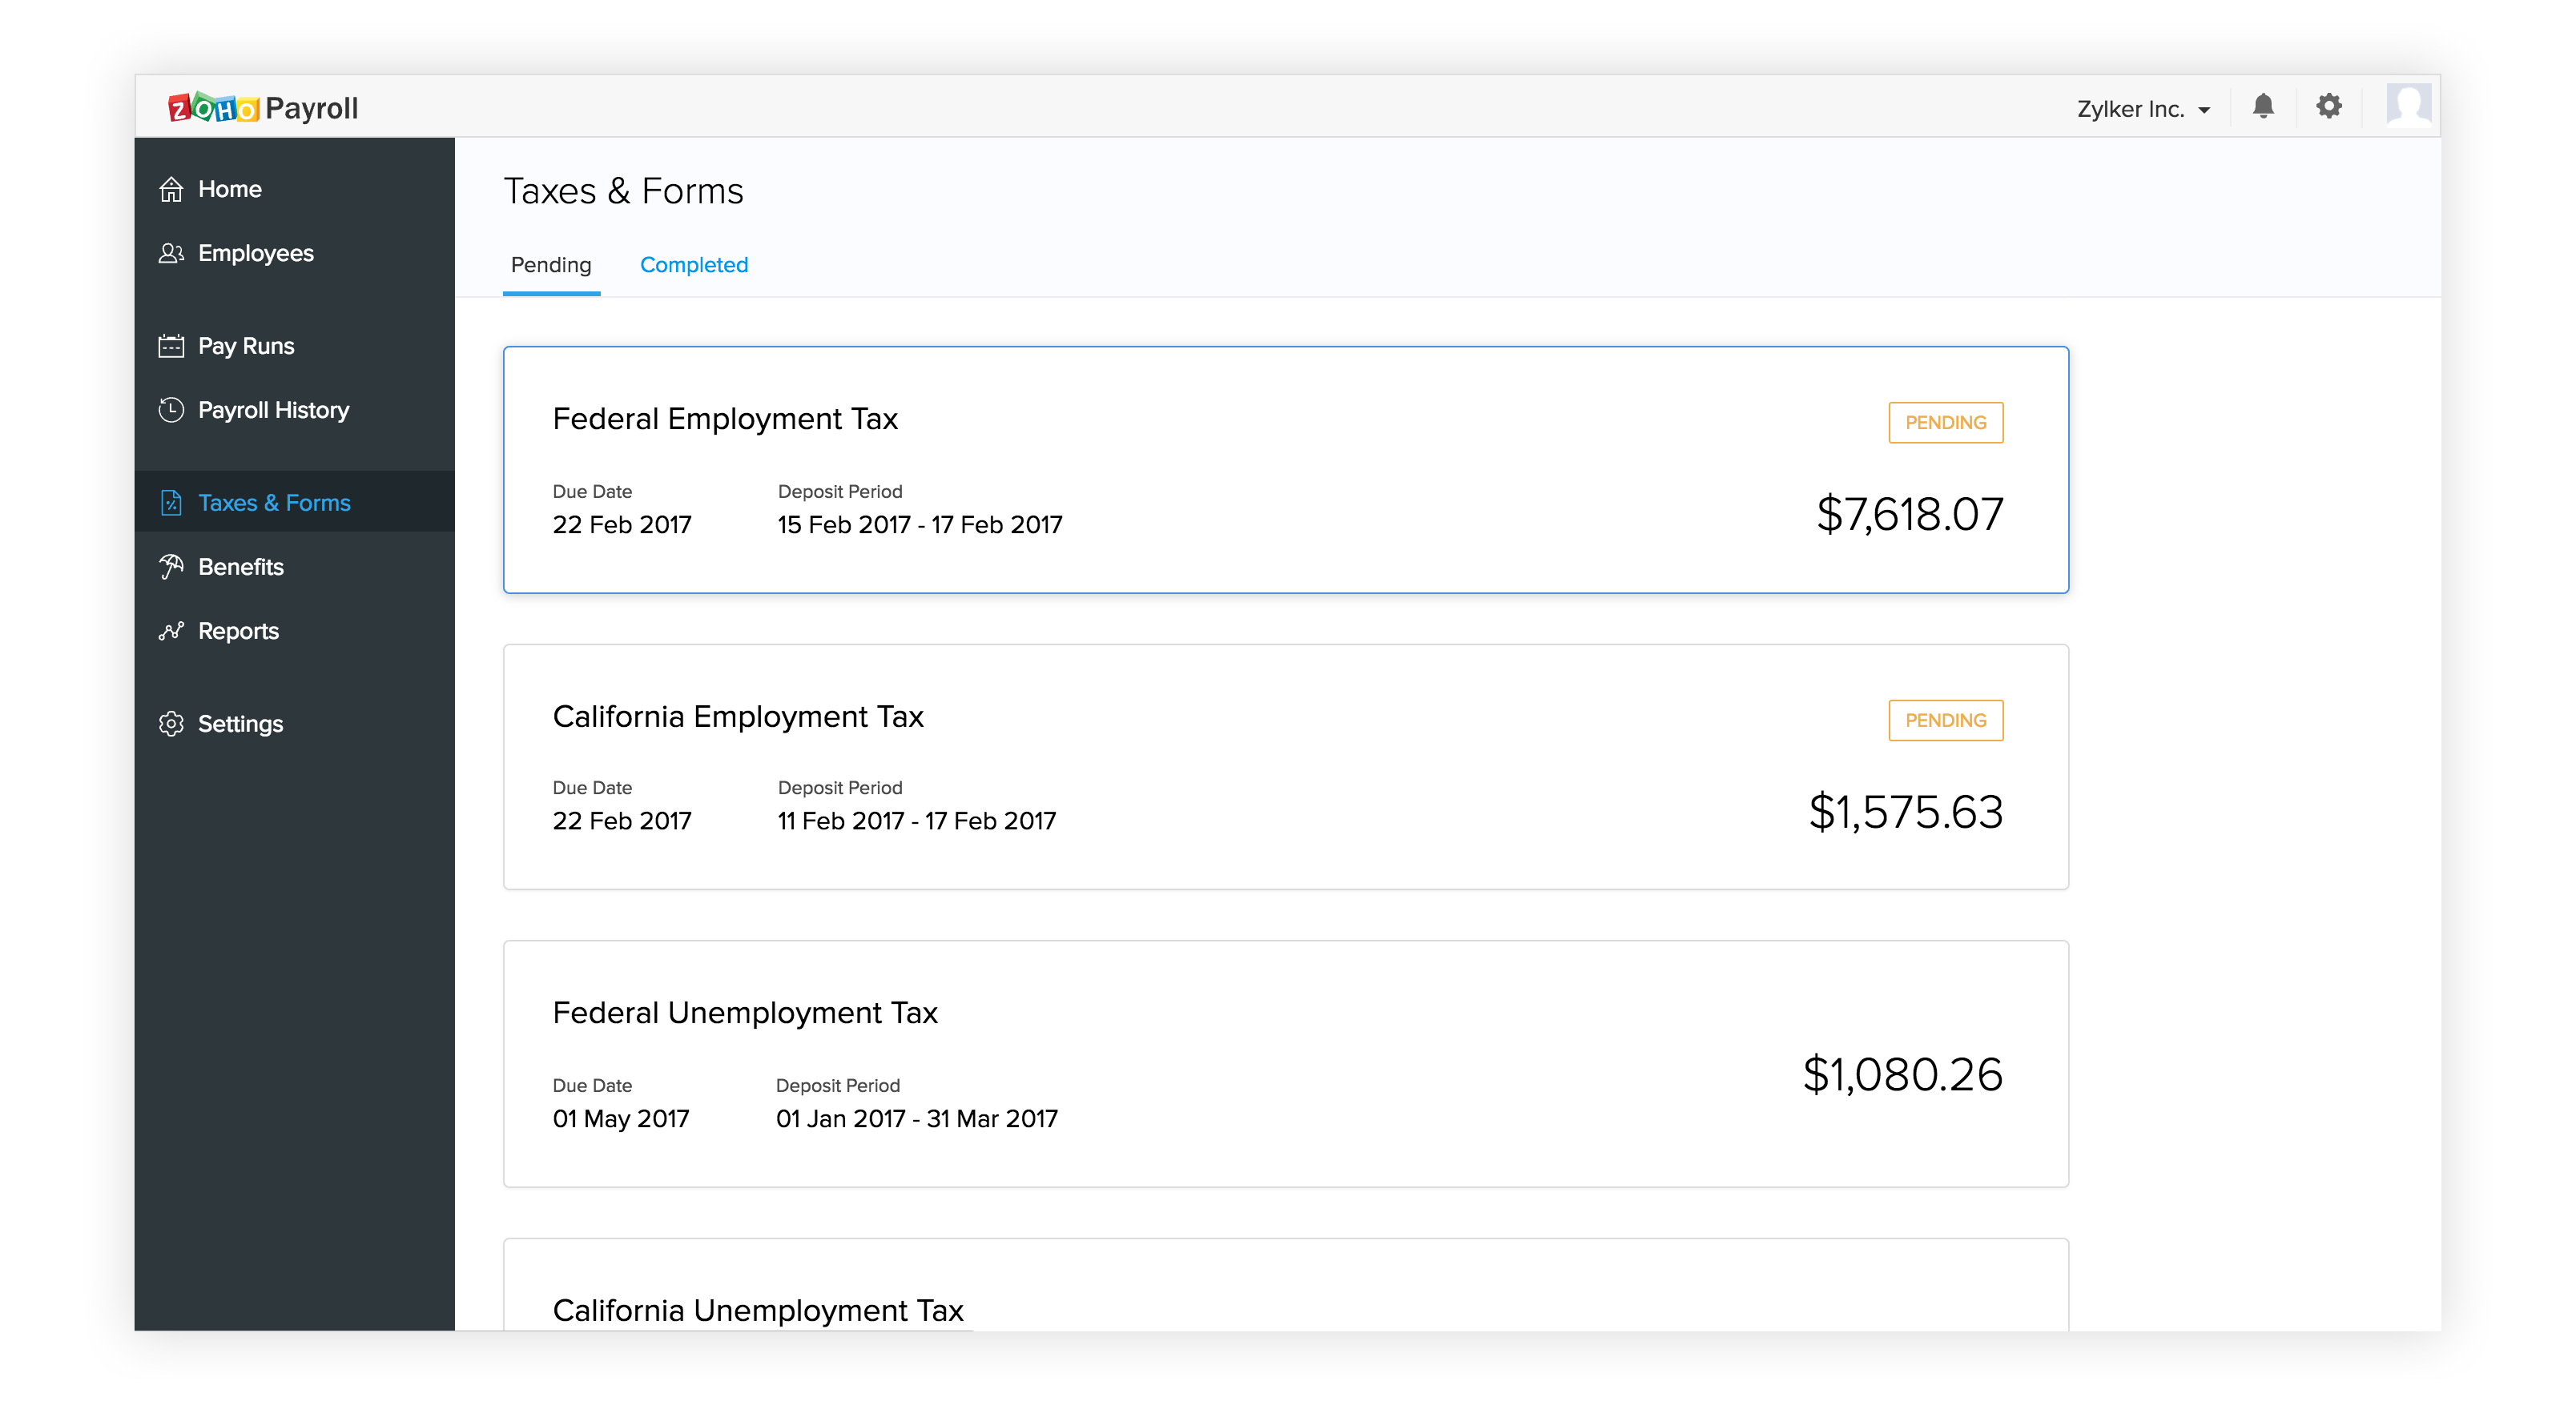Click the Pay Runs calendar icon
The height and width of the screenshot is (1405, 2576).
point(171,346)
